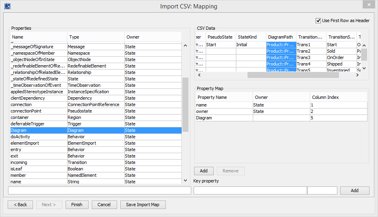Toggle Use First Row as Header checkbox
Image resolution: width=378 pixels, height=217 pixels.
pyautogui.click(x=318, y=20)
